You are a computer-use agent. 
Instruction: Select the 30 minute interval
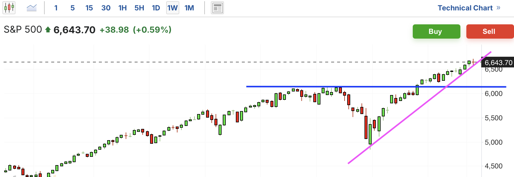pyautogui.click(x=106, y=8)
